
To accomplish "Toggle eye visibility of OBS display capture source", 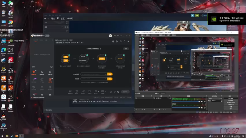I will pyautogui.click(x=168, y=98).
